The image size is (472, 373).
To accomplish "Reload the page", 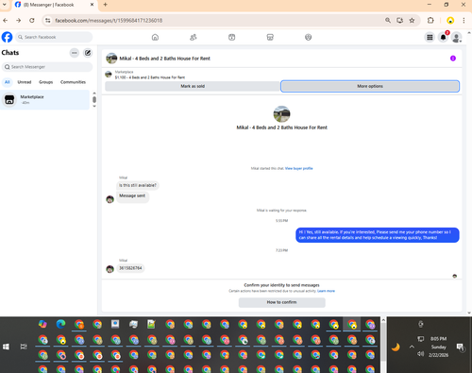I will (32, 21).
